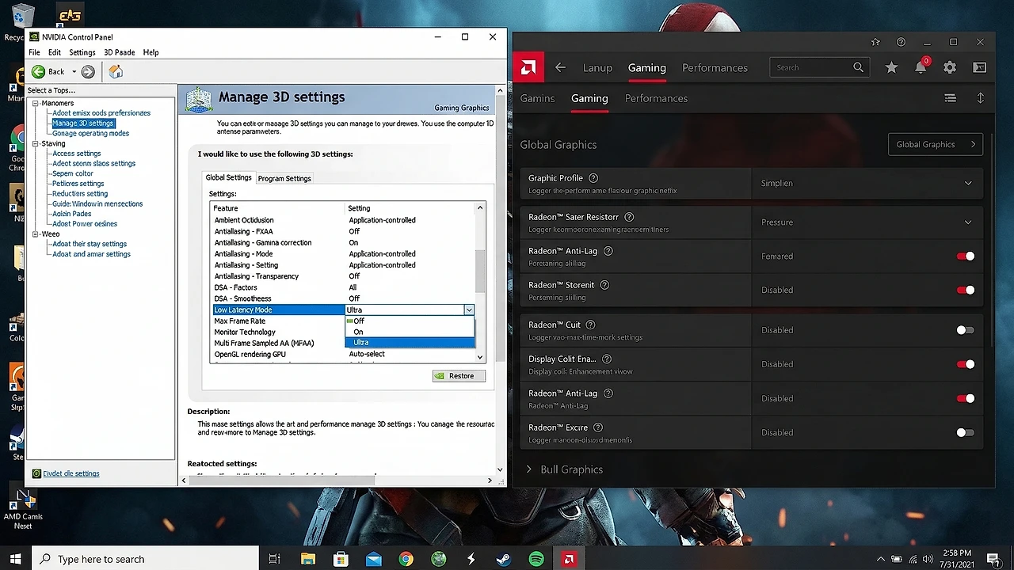The height and width of the screenshot is (570, 1014).
Task: Turn off the first Radeon Anti-Lag toggle
Action: [965, 256]
